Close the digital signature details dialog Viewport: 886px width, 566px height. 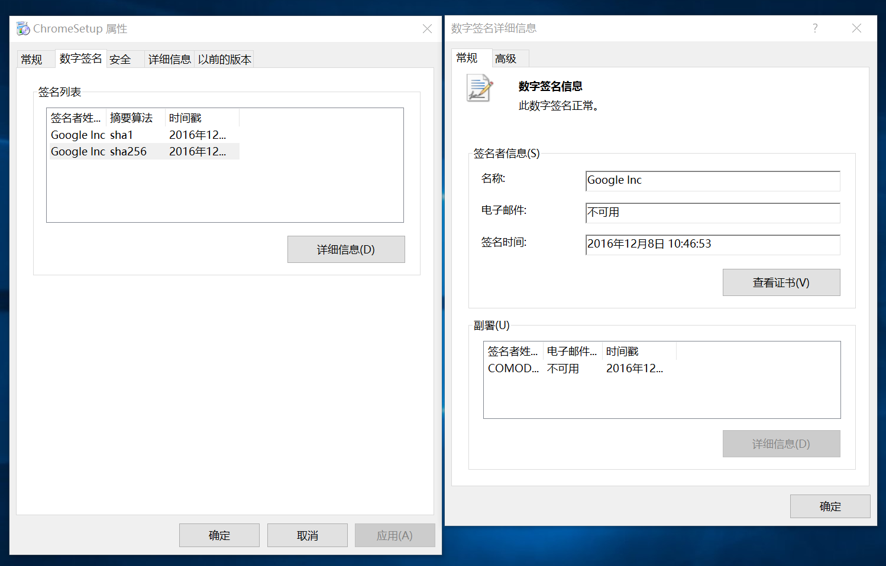(x=856, y=28)
